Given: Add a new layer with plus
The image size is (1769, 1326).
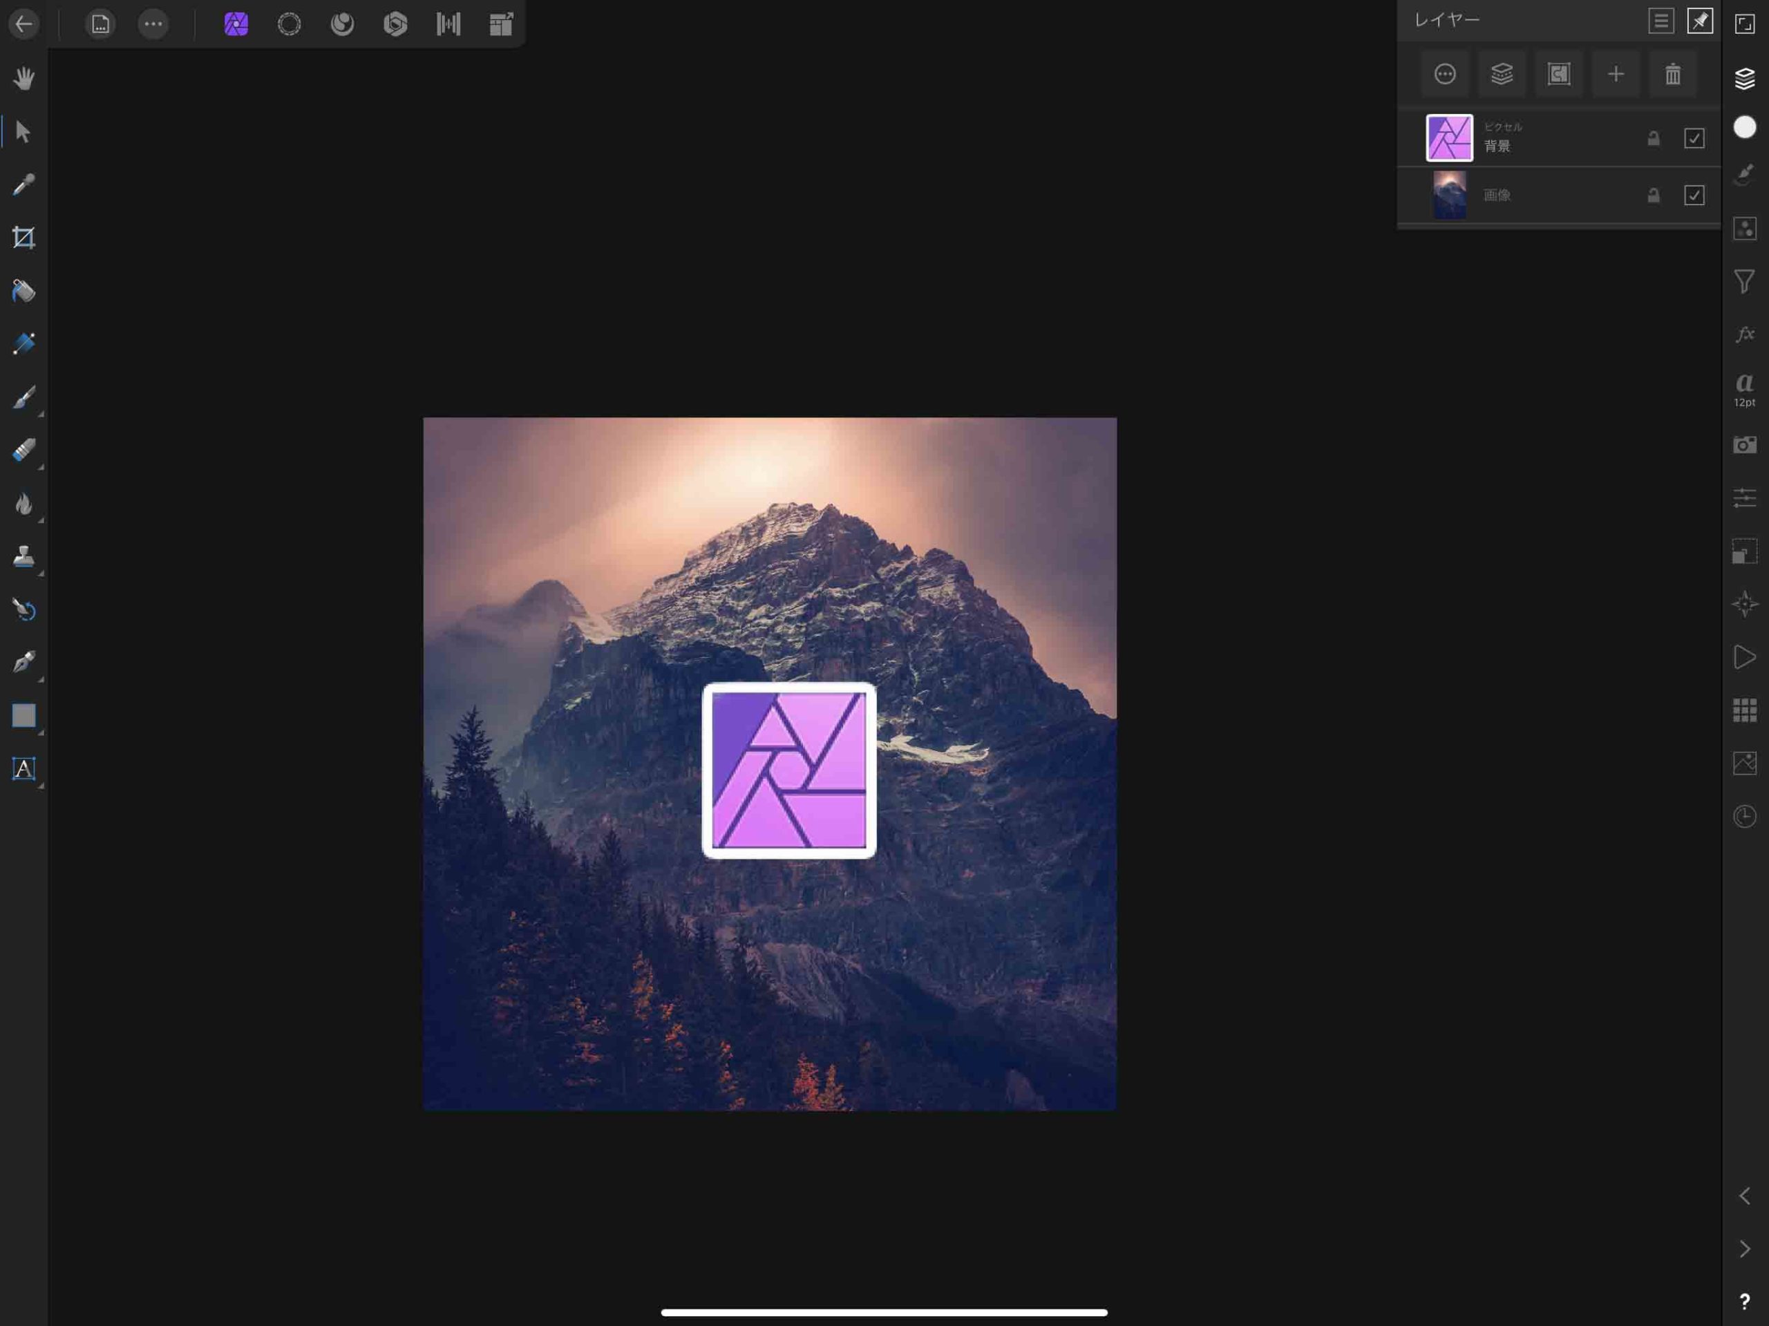Looking at the screenshot, I should pyautogui.click(x=1616, y=75).
